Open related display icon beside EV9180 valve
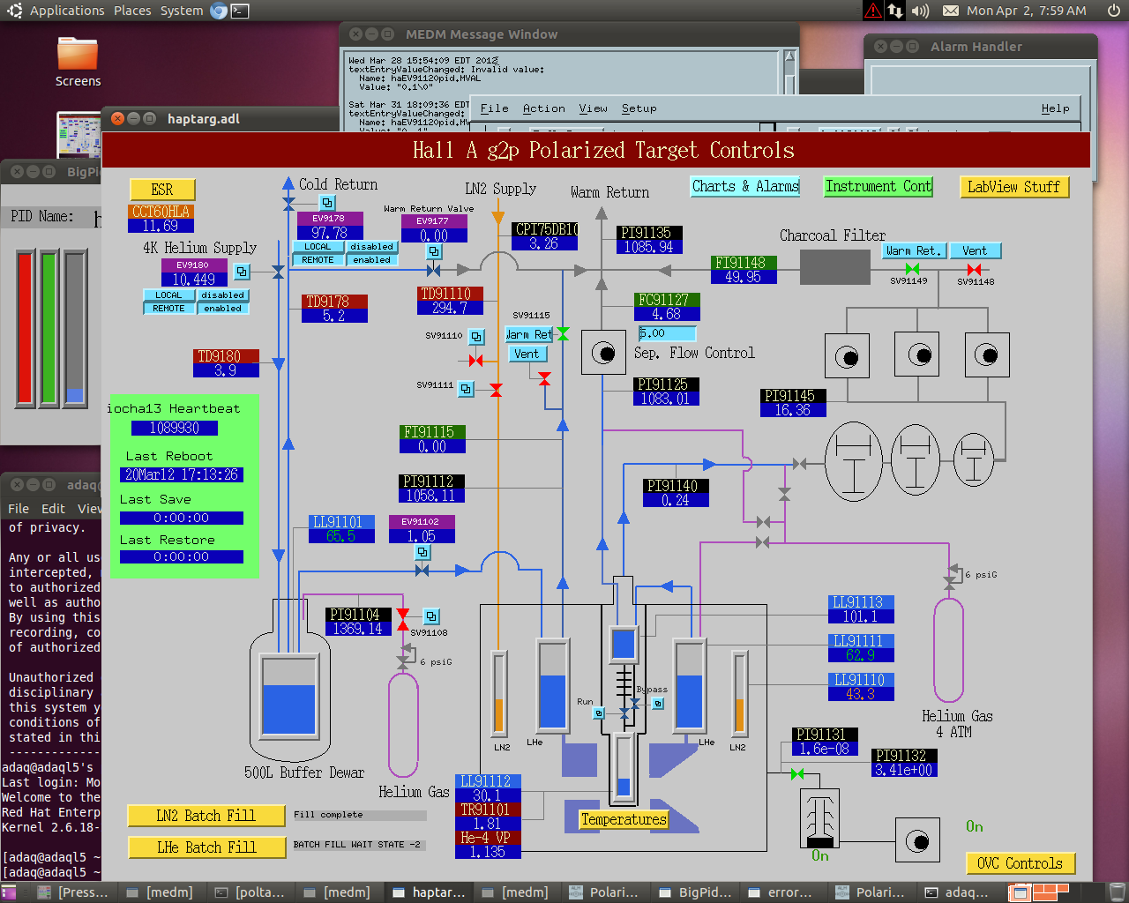This screenshot has width=1129, height=903. tap(242, 272)
